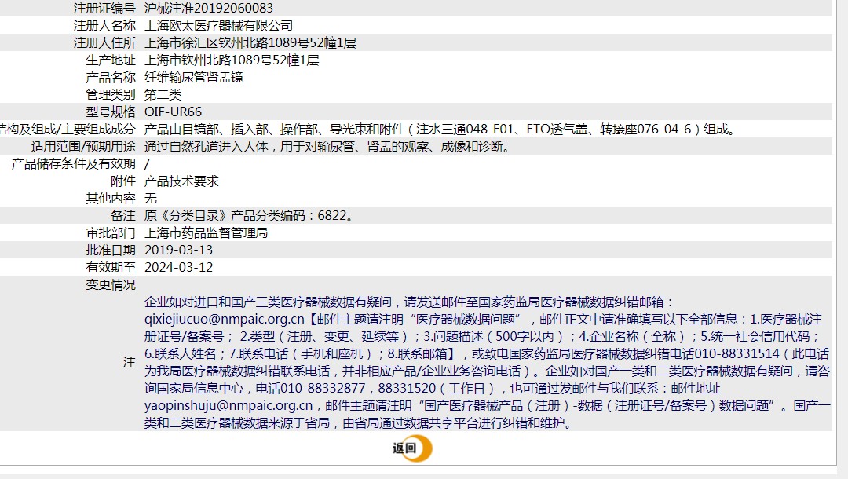Select email qixiejiucuo@nmpaic.org.cn
The height and width of the screenshot is (479, 848).
tap(225, 320)
